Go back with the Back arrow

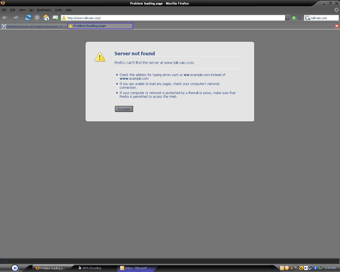[x=5, y=18]
